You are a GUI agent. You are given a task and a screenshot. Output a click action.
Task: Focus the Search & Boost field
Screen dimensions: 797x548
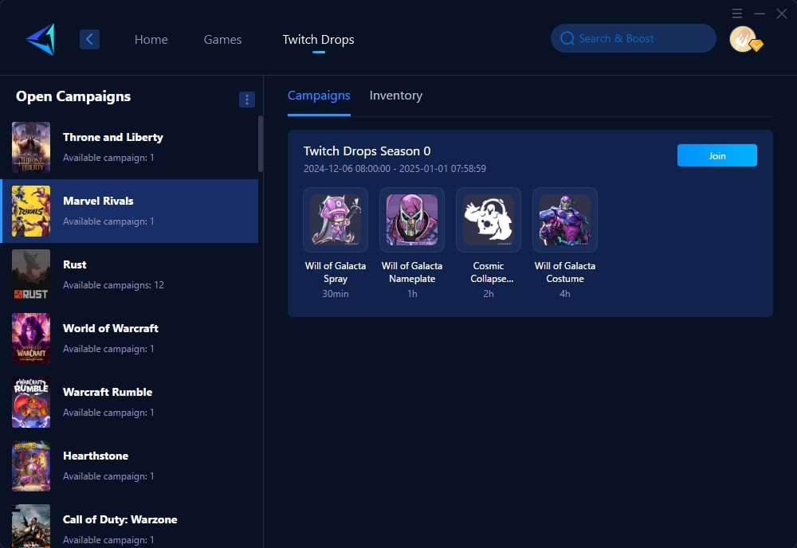click(x=634, y=38)
